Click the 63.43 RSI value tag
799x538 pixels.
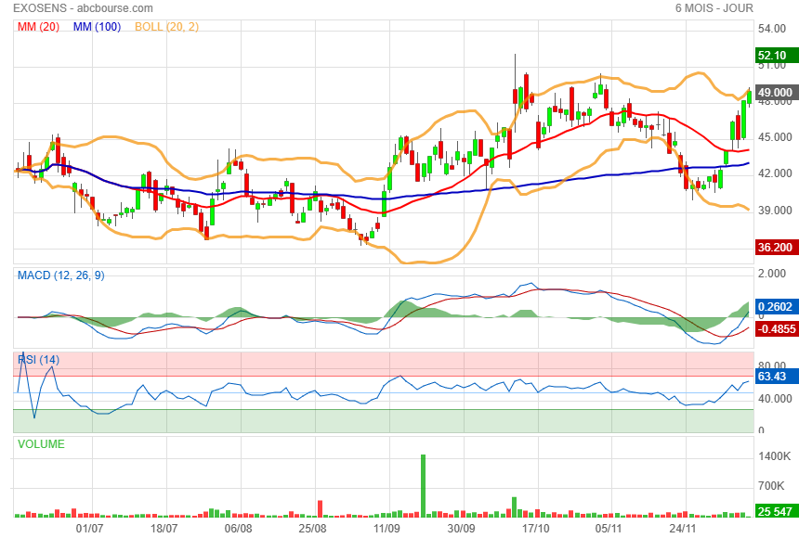coord(773,377)
